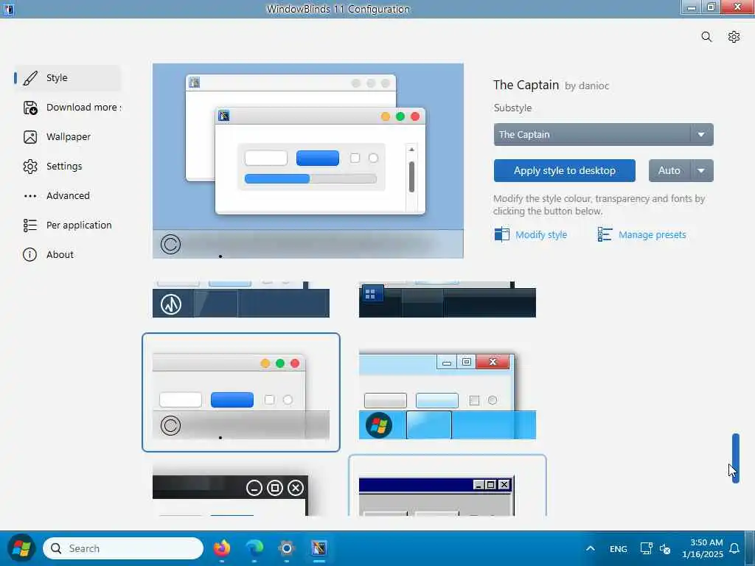Click the Wallpaper picture icon
The height and width of the screenshot is (566, 755).
coord(29,137)
